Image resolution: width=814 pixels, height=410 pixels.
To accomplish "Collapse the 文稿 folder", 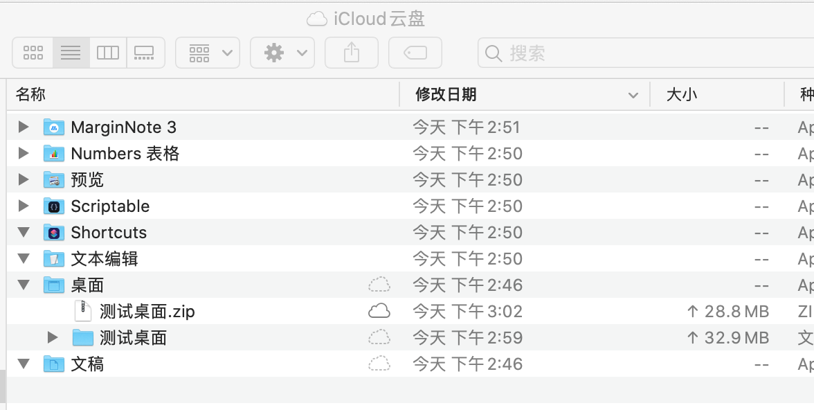I will 24,364.
